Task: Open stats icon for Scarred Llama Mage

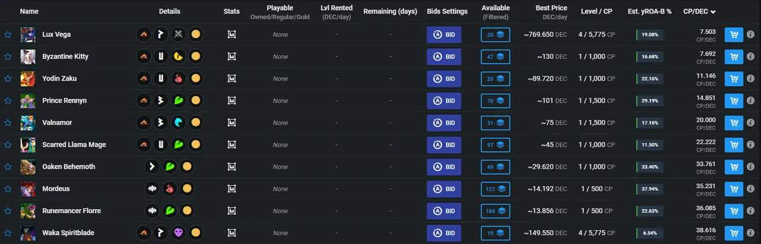Action: (x=232, y=145)
